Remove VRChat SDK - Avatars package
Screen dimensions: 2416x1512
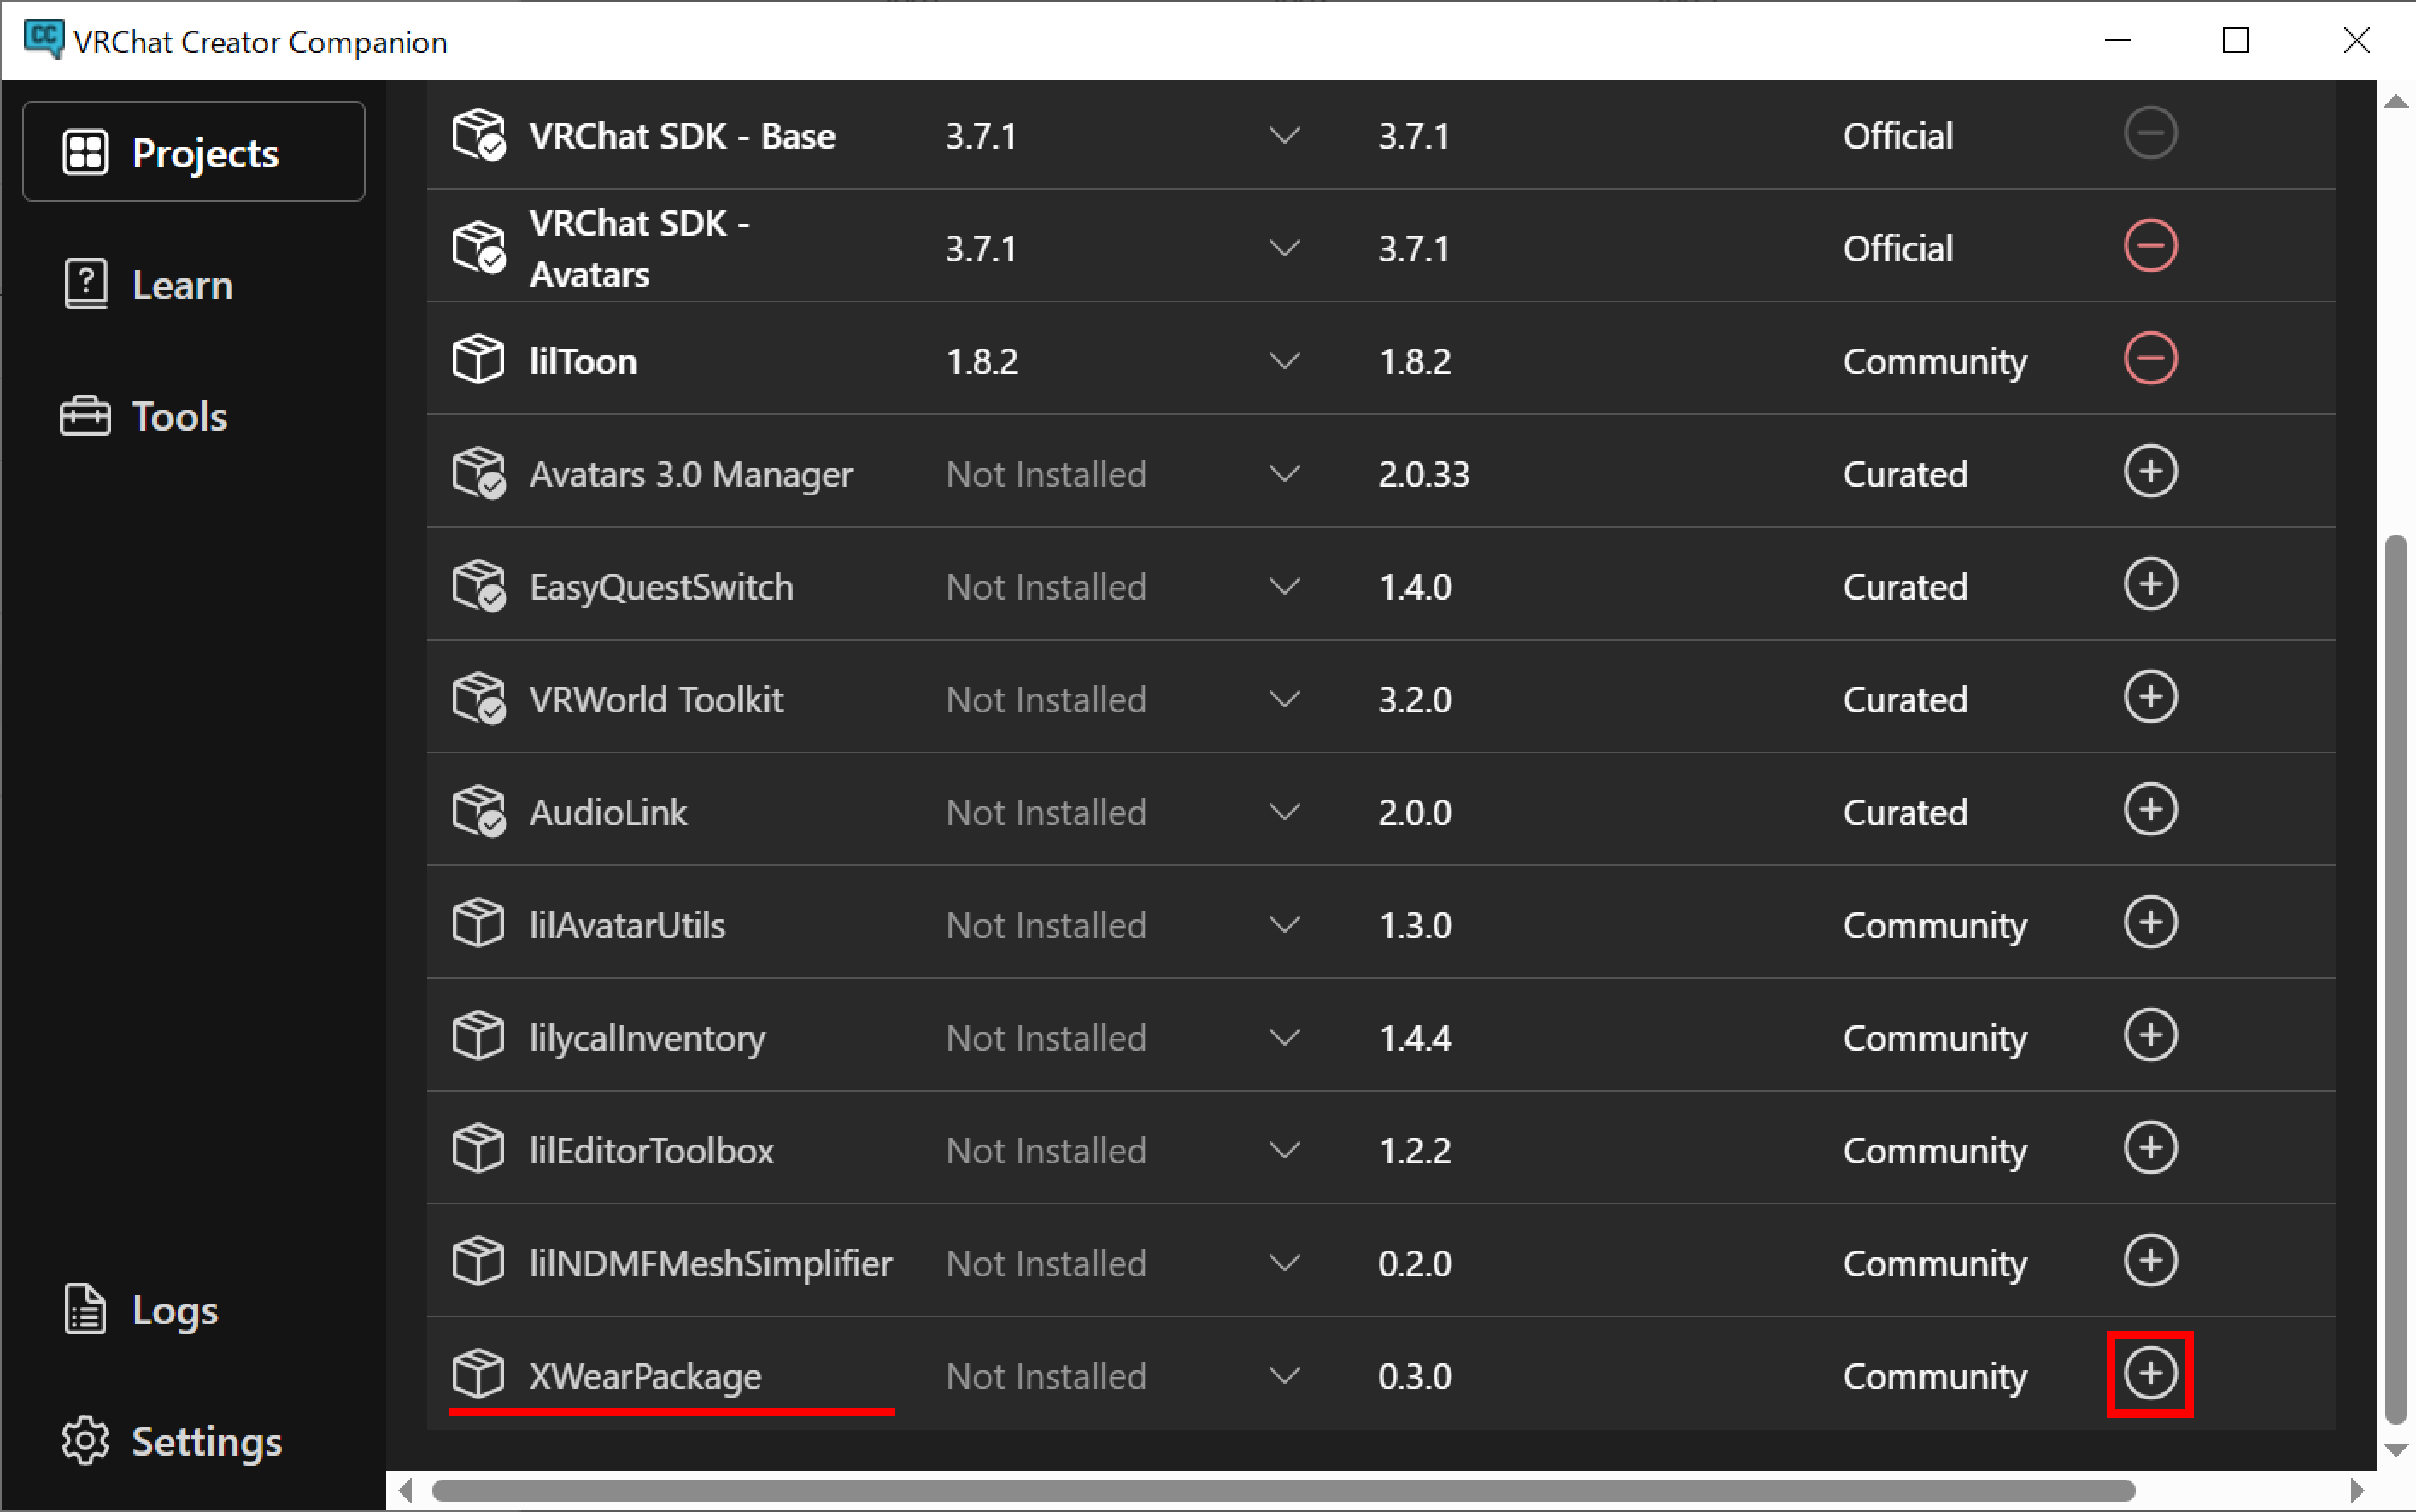tap(2150, 246)
